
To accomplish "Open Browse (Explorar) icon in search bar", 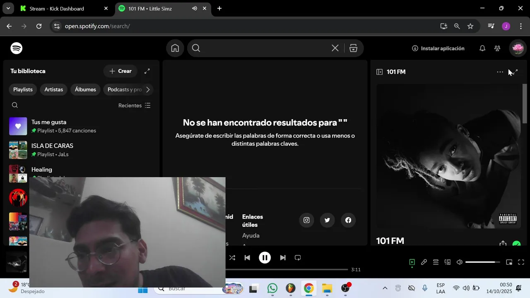I will coord(353,48).
